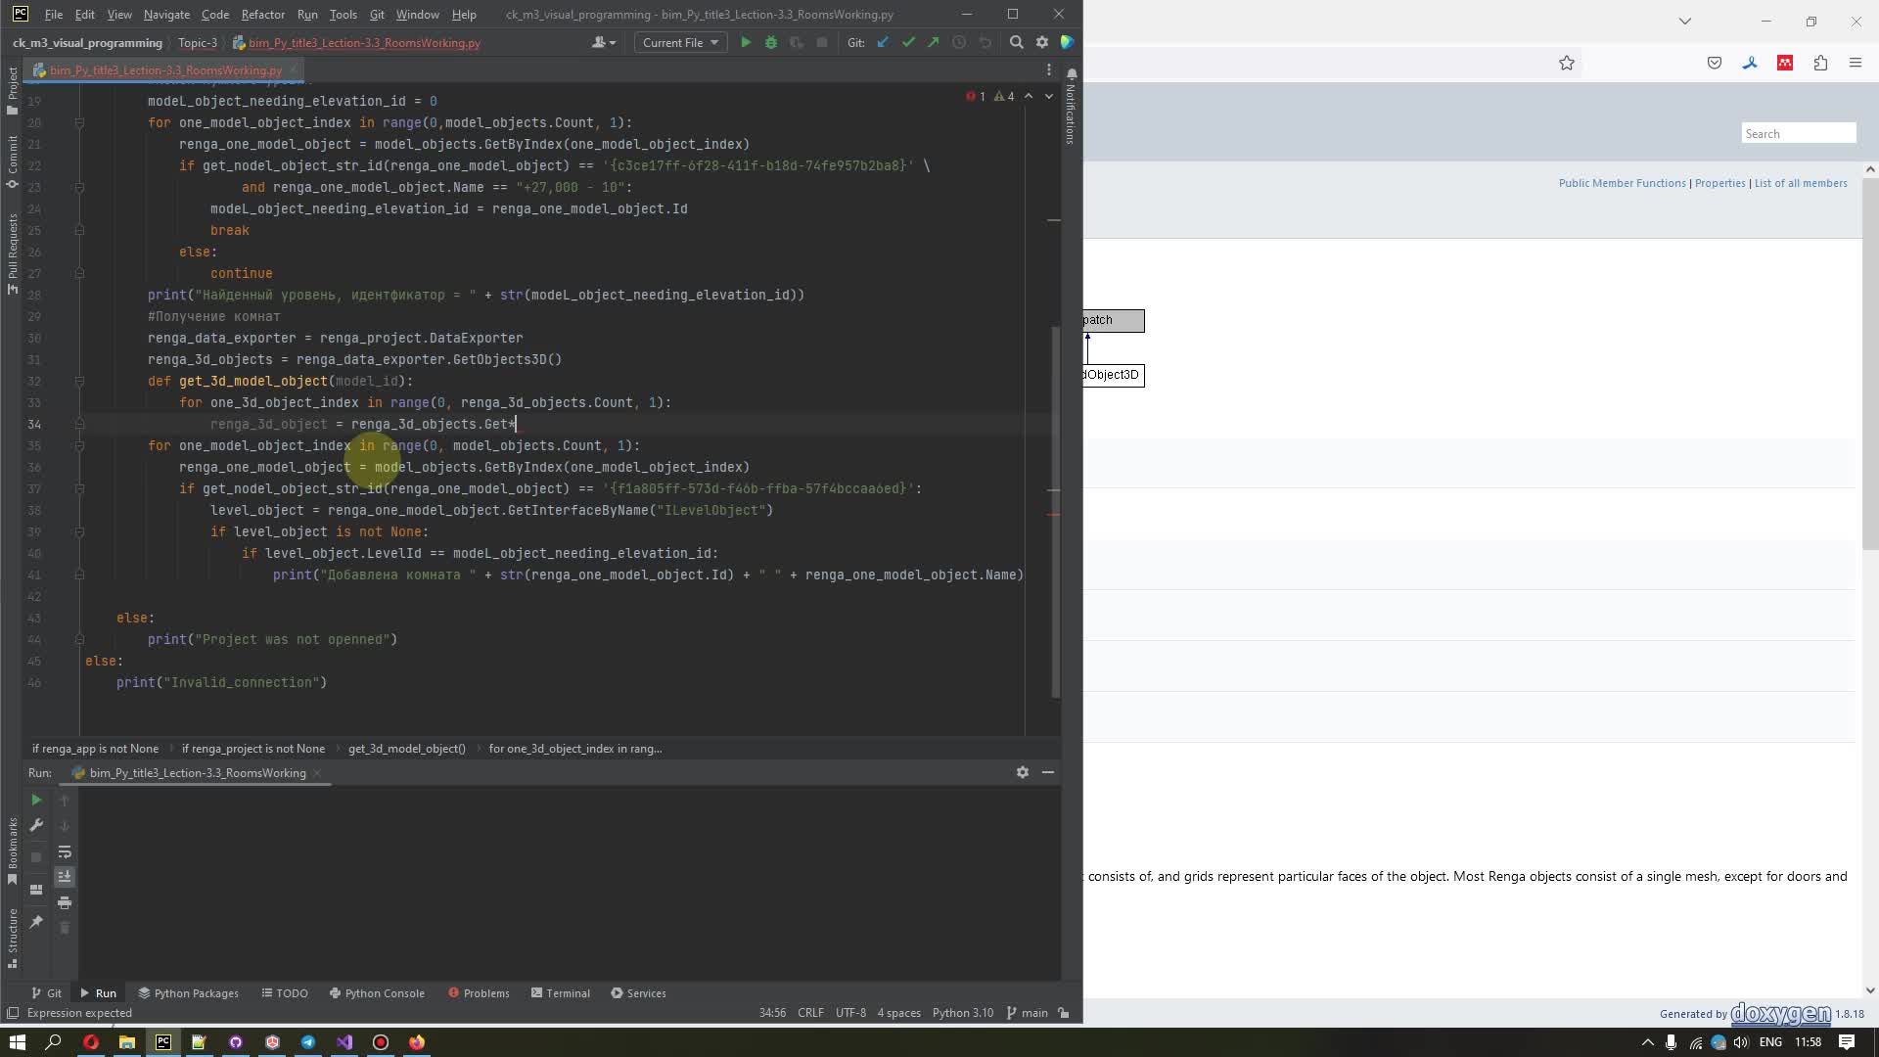The height and width of the screenshot is (1057, 1879).
Task: Open the Code With Me icon
Action: click(x=1068, y=42)
